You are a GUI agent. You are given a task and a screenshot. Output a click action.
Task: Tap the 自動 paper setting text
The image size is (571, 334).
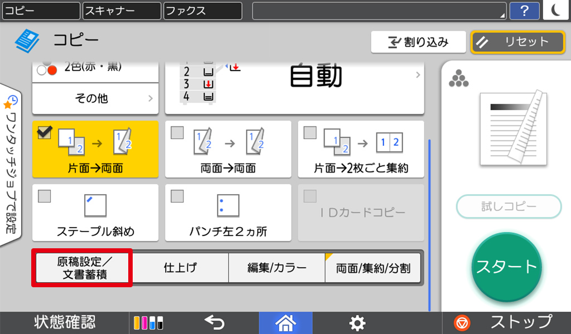316,76
